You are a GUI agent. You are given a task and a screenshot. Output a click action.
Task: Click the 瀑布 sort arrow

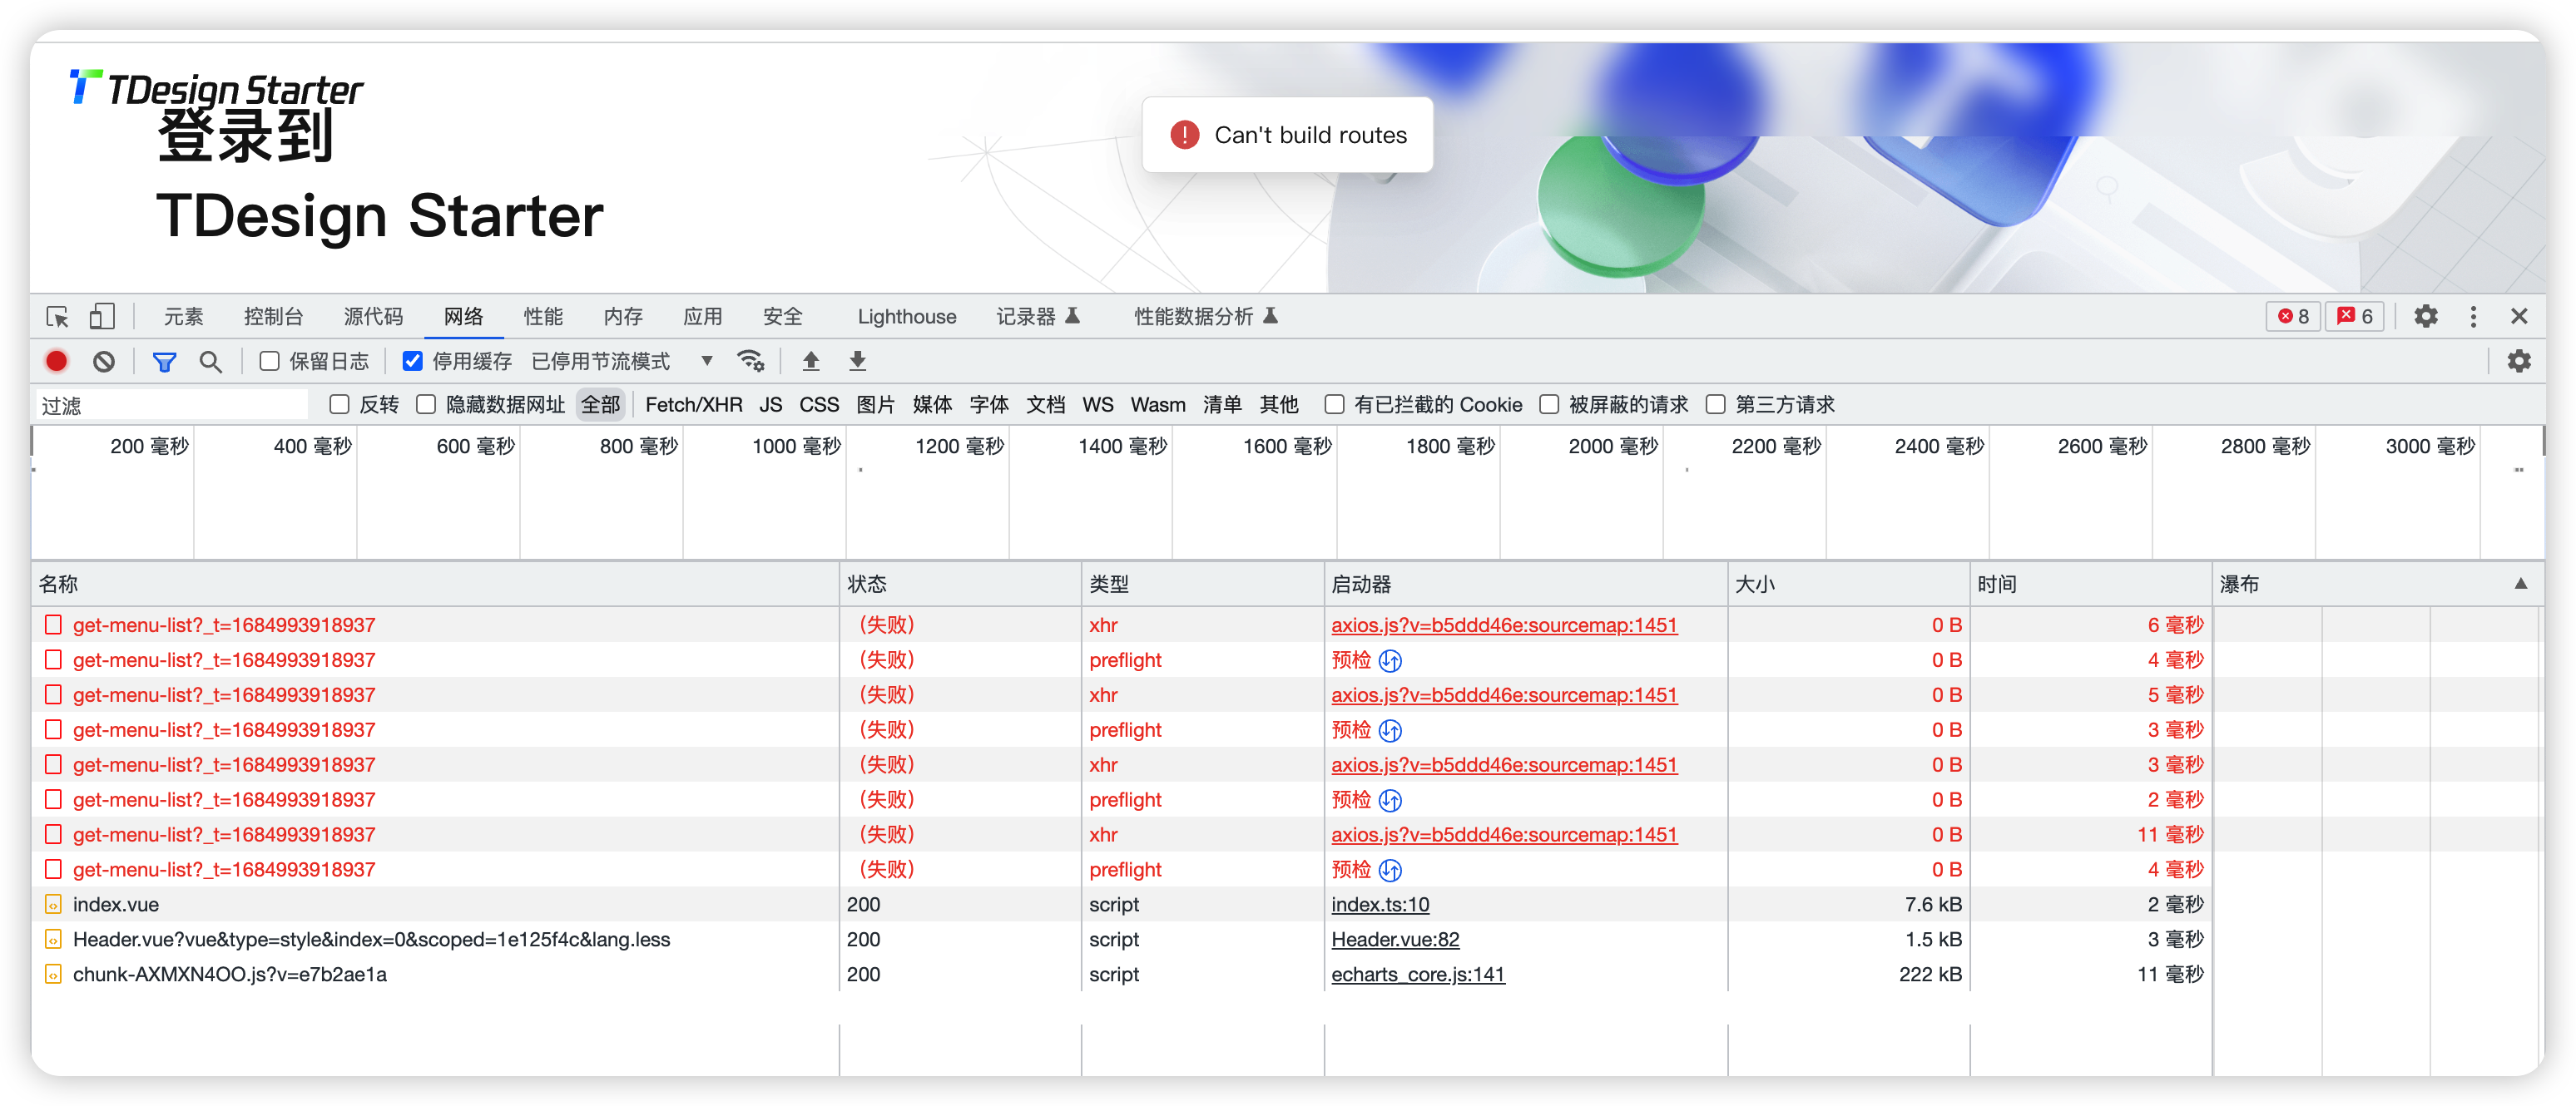[x=2520, y=584]
